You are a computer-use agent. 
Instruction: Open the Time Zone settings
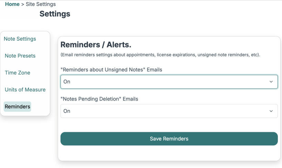[x=18, y=73]
